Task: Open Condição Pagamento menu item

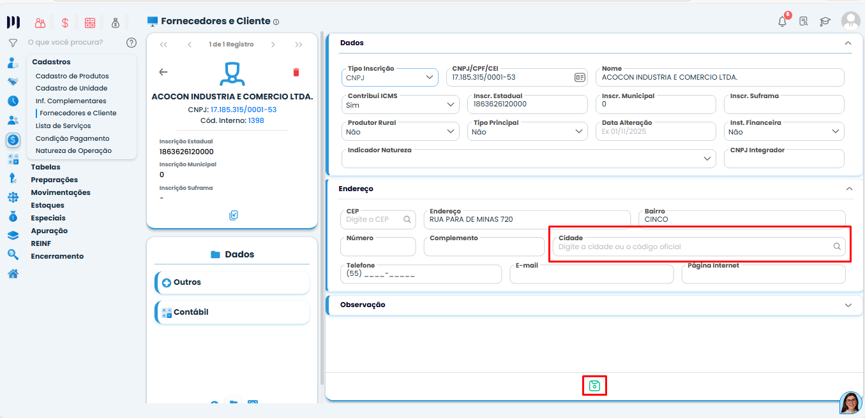Action: click(x=72, y=138)
